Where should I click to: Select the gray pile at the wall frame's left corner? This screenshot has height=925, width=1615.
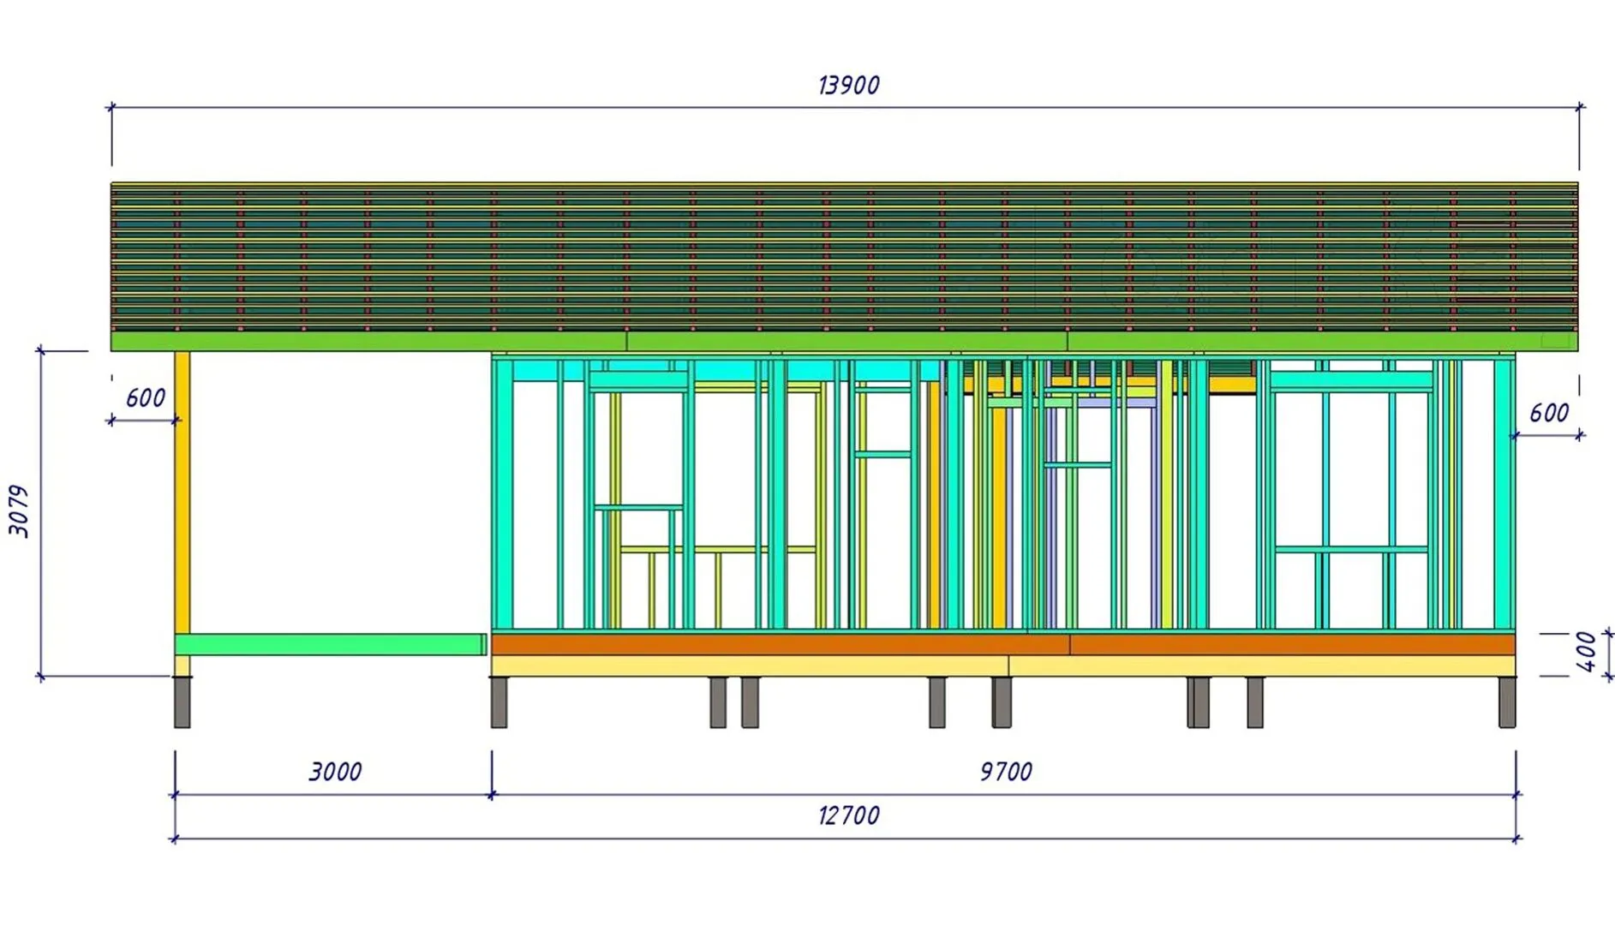[499, 702]
